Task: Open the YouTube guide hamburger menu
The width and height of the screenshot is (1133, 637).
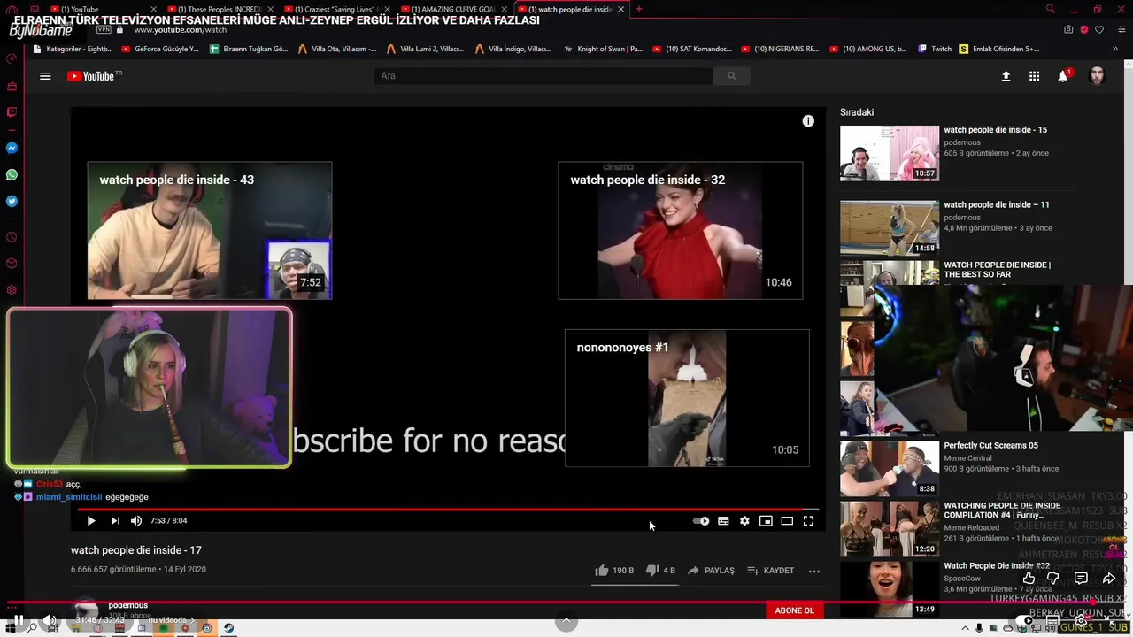Action: tap(45, 76)
